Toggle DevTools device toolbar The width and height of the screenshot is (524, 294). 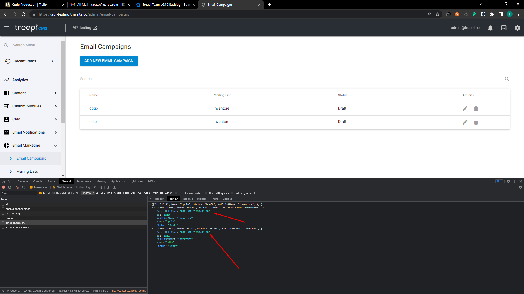click(x=10, y=181)
